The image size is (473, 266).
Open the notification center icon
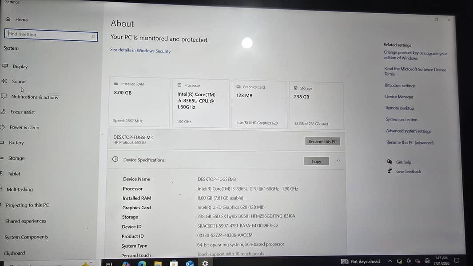pos(457,260)
